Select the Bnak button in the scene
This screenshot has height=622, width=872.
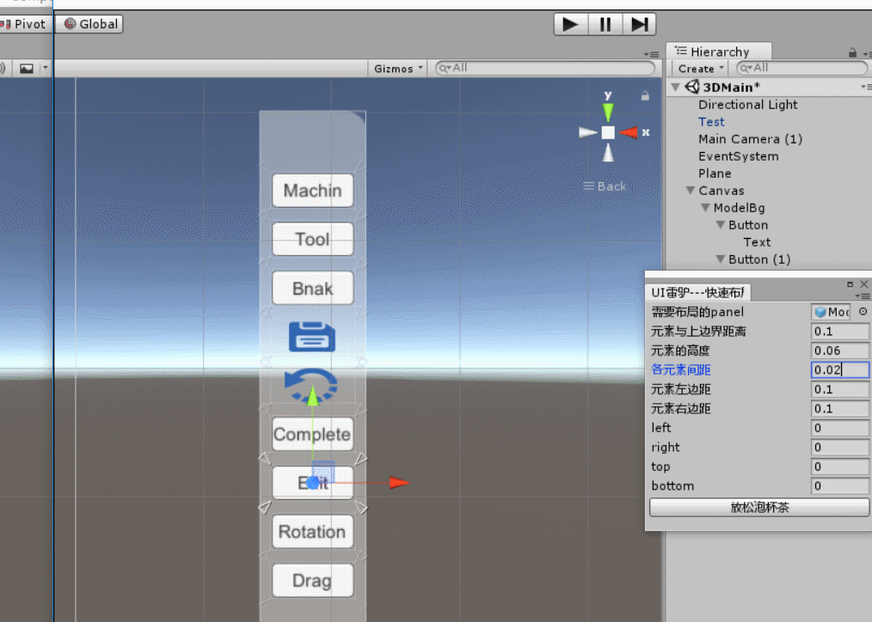[312, 288]
